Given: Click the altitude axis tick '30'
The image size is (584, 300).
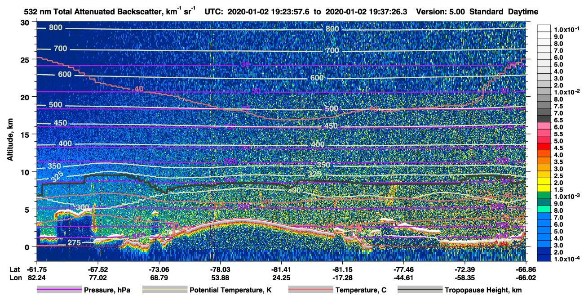Looking at the screenshot, I should tap(25, 22).
